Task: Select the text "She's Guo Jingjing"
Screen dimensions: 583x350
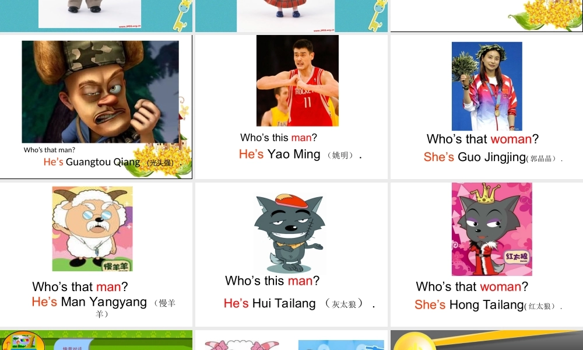Action: click(475, 157)
